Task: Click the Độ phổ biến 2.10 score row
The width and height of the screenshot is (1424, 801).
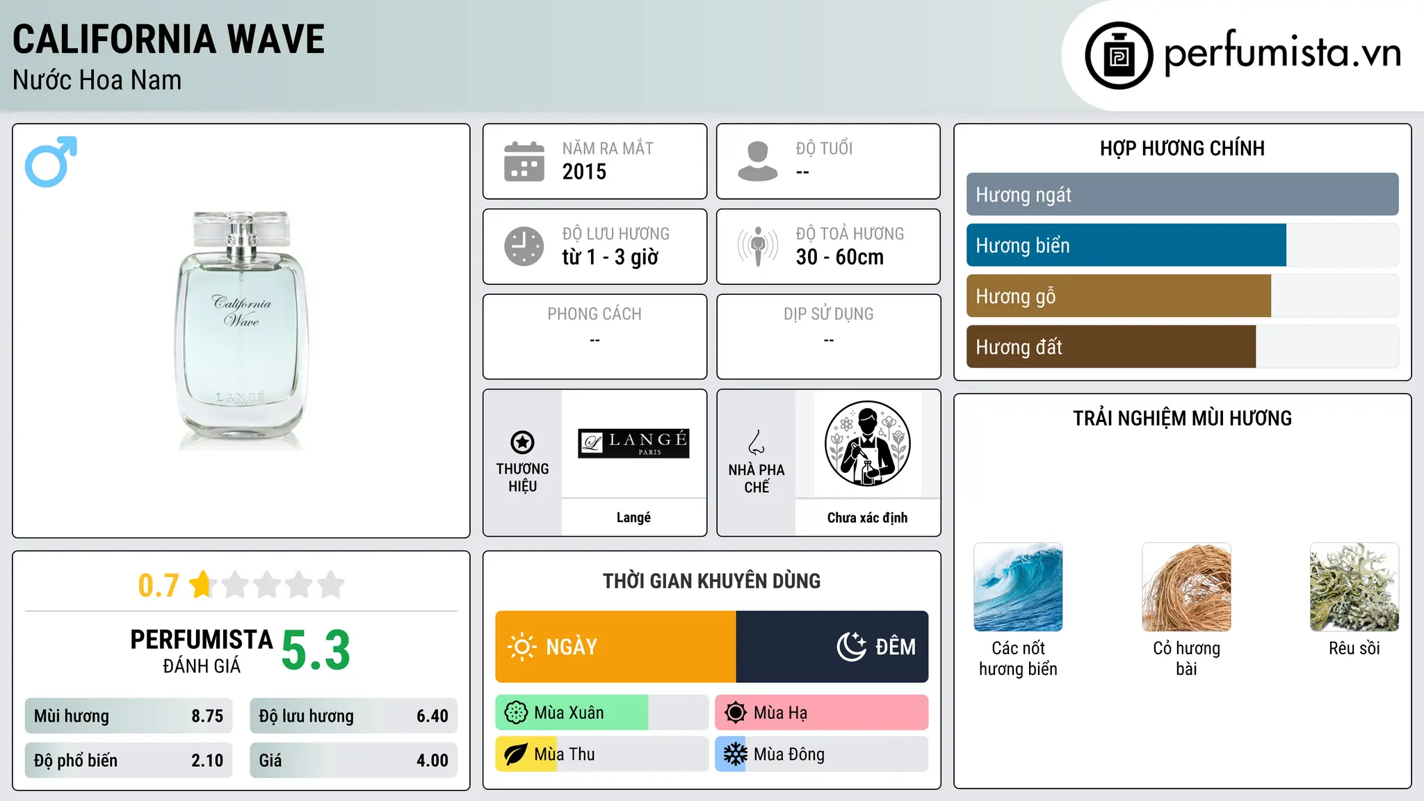Action: [x=129, y=761]
